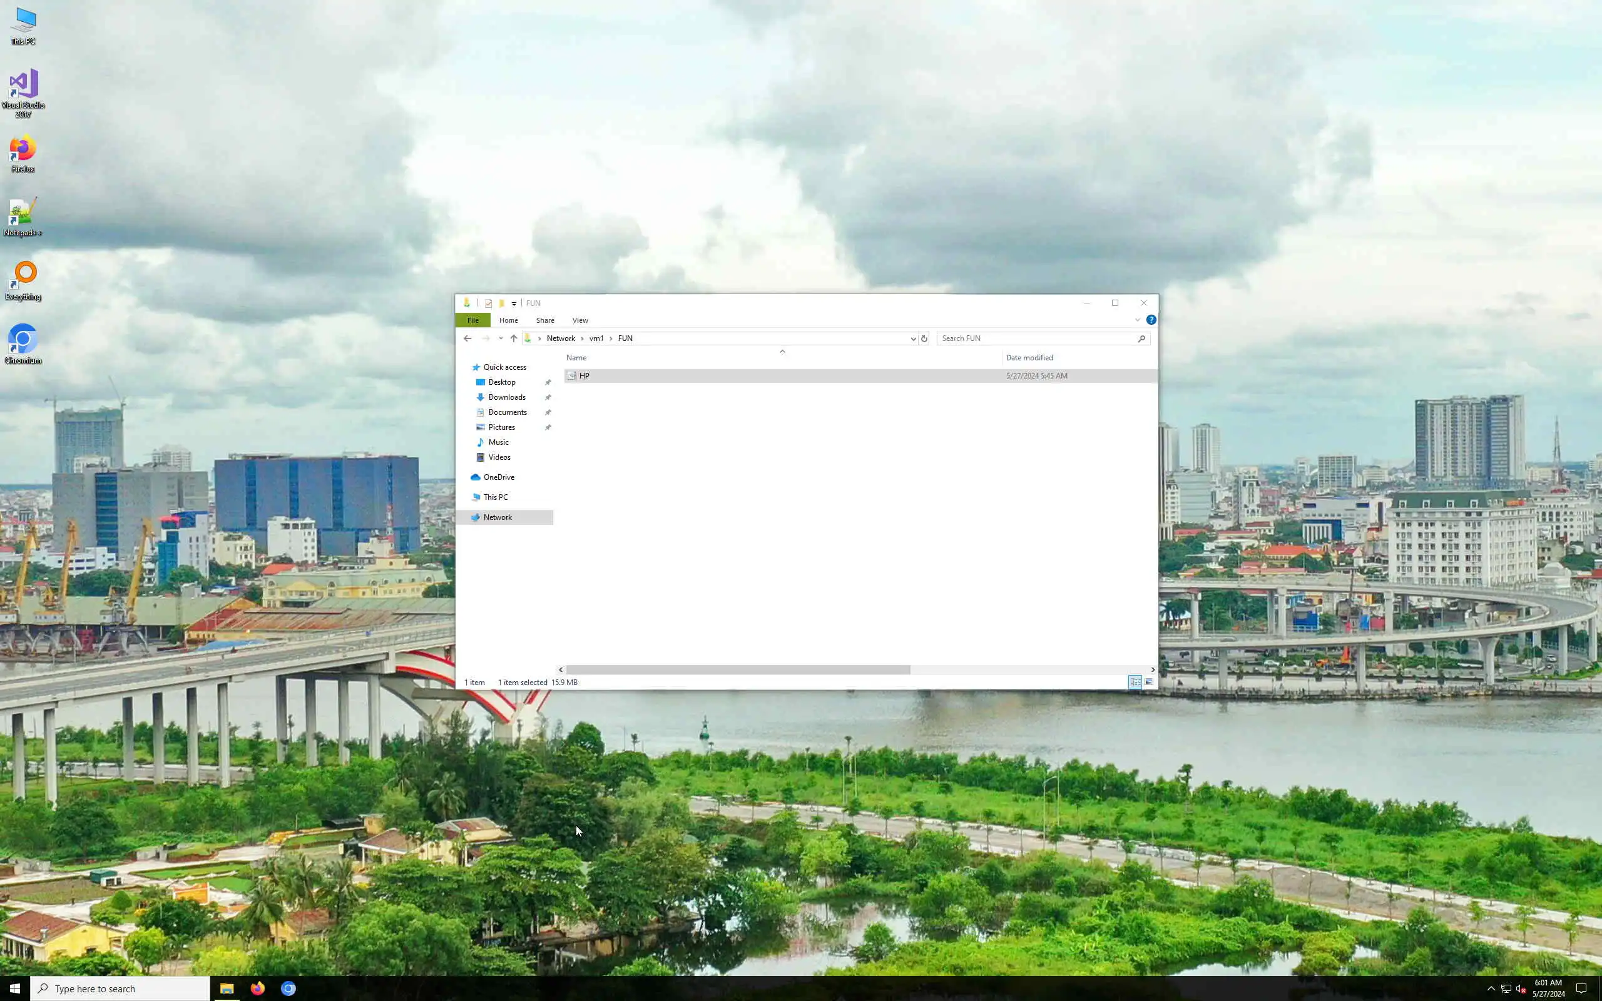
Task: Open Firefox from the taskbar
Action: [258, 988]
